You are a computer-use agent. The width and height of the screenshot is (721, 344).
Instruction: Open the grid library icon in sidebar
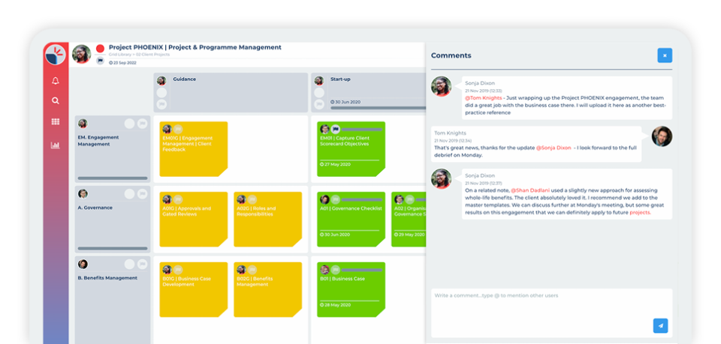tap(56, 122)
